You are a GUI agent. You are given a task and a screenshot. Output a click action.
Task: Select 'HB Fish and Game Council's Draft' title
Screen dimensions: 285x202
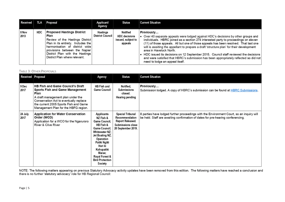pos(59,86)
